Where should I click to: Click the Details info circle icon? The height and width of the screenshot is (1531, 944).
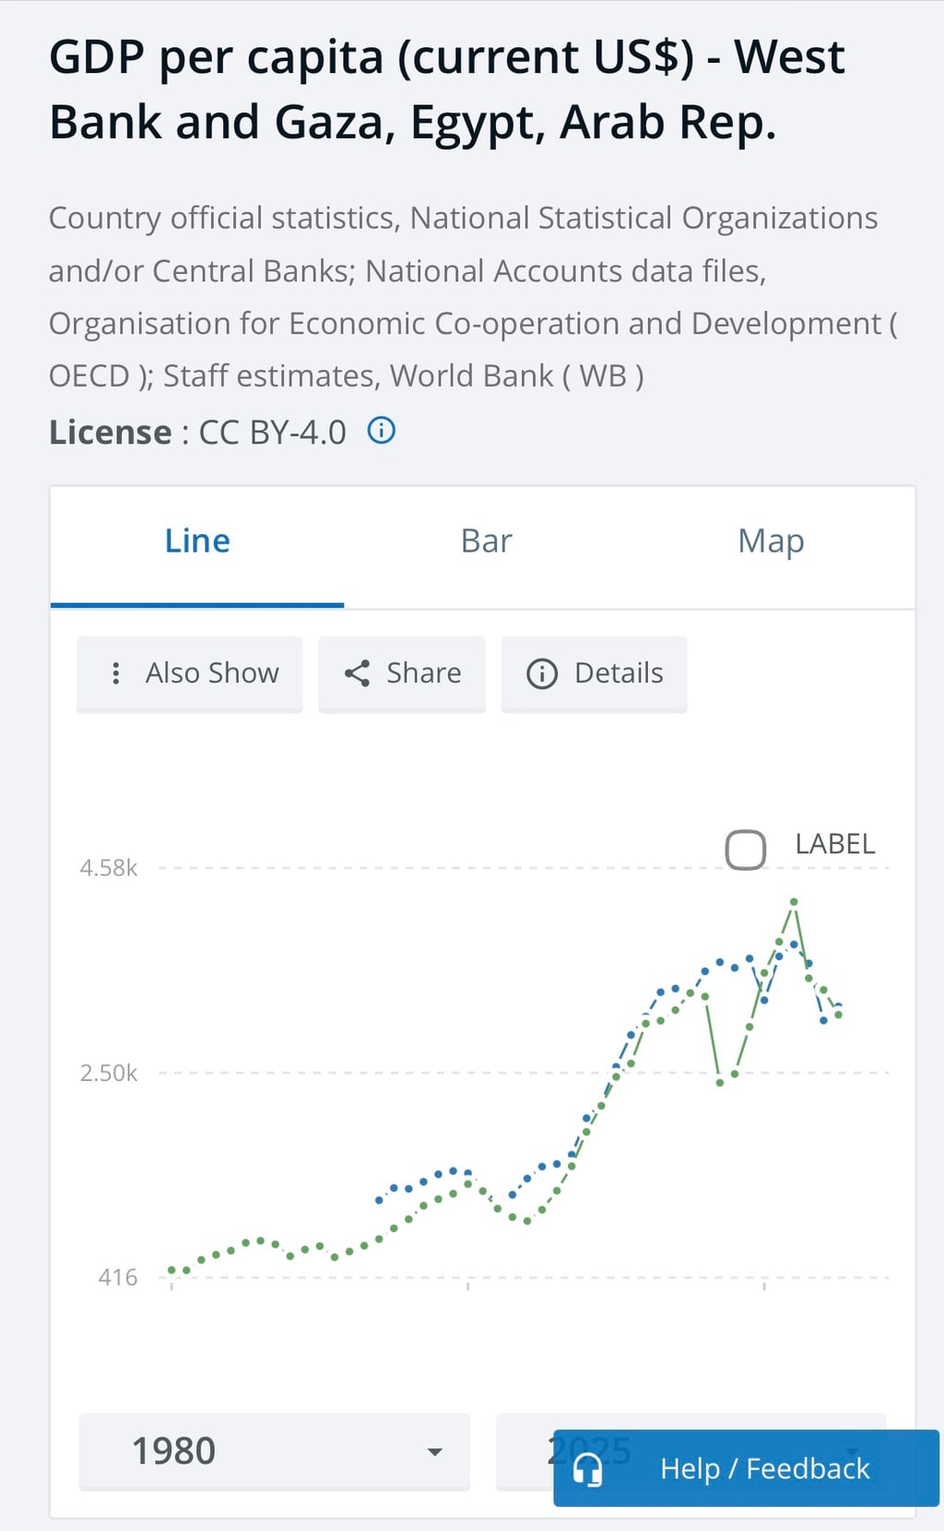(x=542, y=674)
